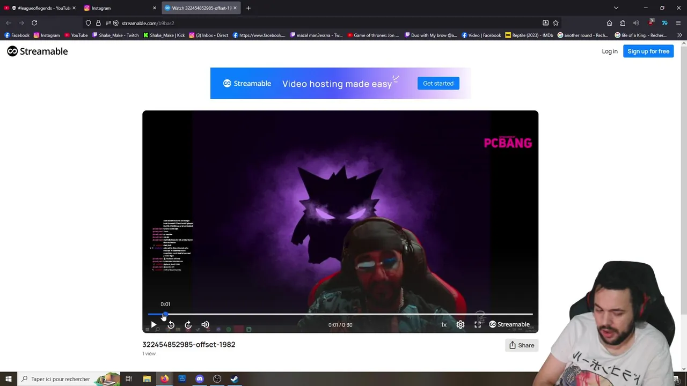Click the Firefox taskbar icon
Screen dimensions: 687x386
pyautogui.click(x=164, y=379)
